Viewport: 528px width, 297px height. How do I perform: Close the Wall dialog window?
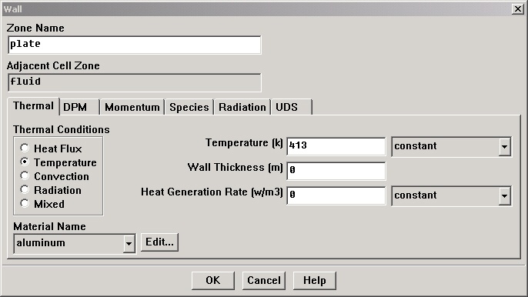pyautogui.click(x=517, y=8)
